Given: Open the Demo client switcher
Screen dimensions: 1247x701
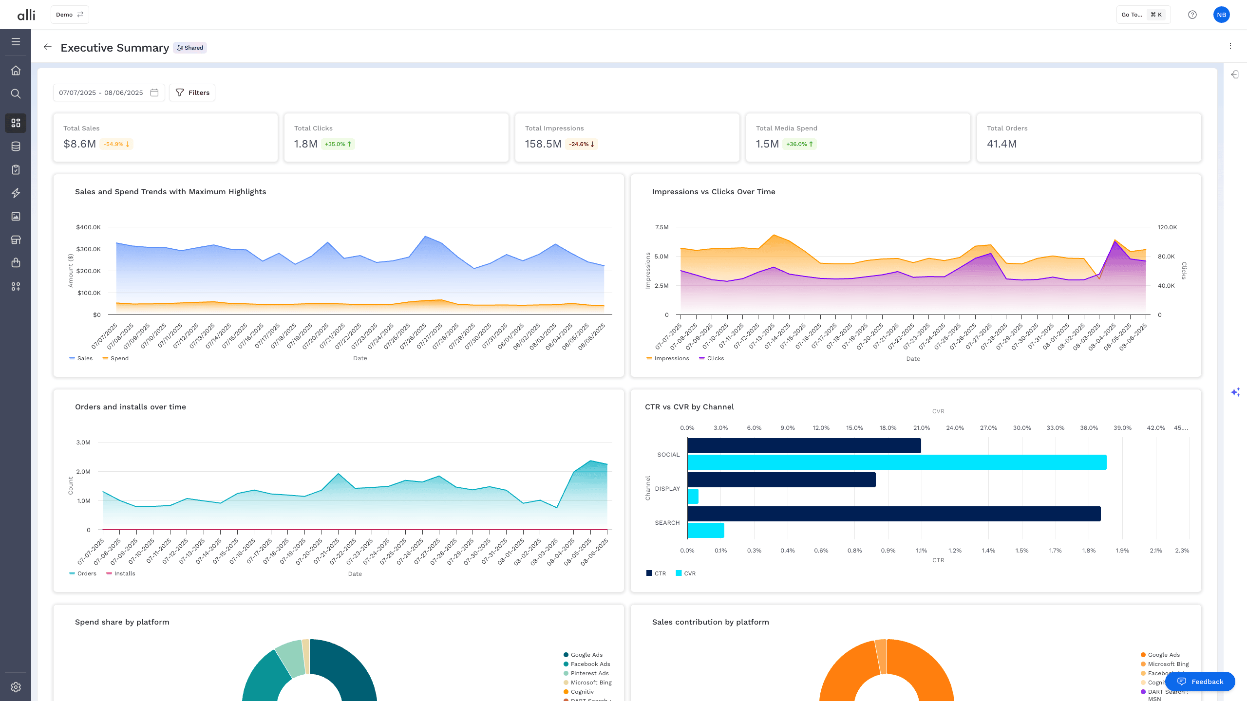Looking at the screenshot, I should [70, 15].
